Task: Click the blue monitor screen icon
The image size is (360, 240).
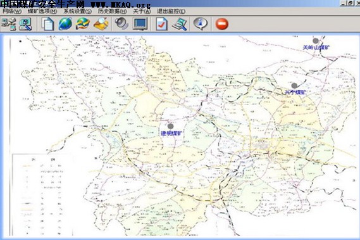Action: click(140, 24)
